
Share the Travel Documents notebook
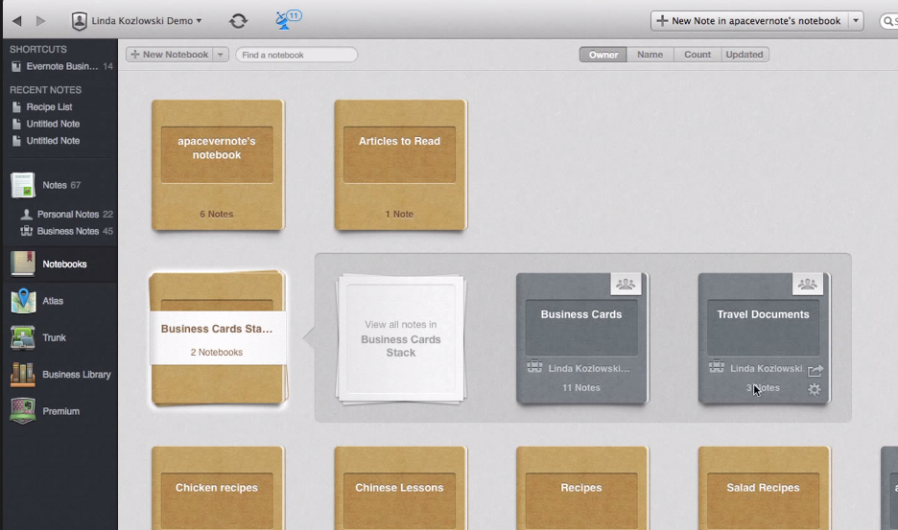[x=815, y=371]
